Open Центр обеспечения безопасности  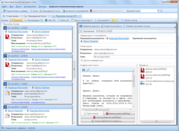click(106, 11)
